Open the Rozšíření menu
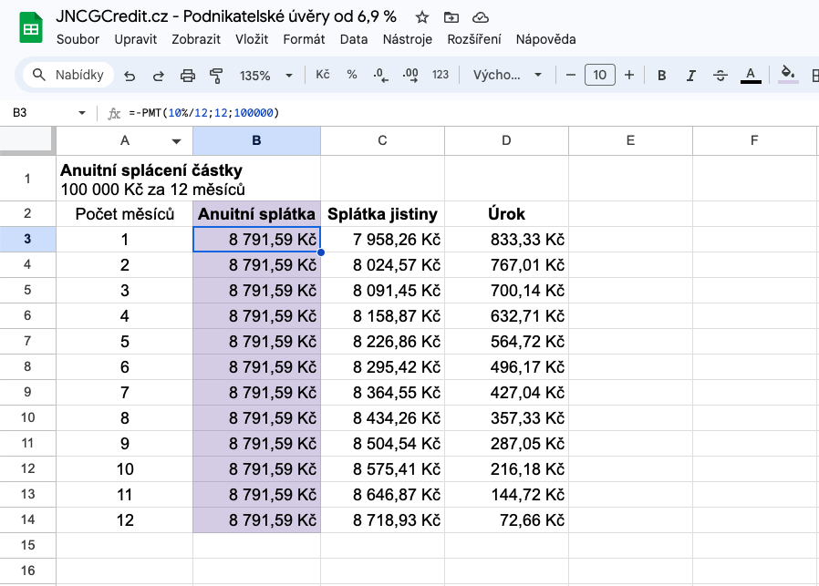 click(x=474, y=40)
